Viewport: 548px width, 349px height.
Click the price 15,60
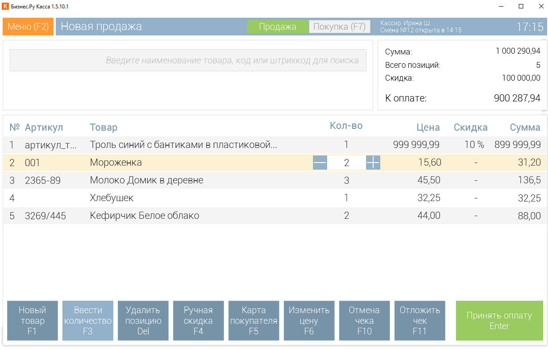430,163
